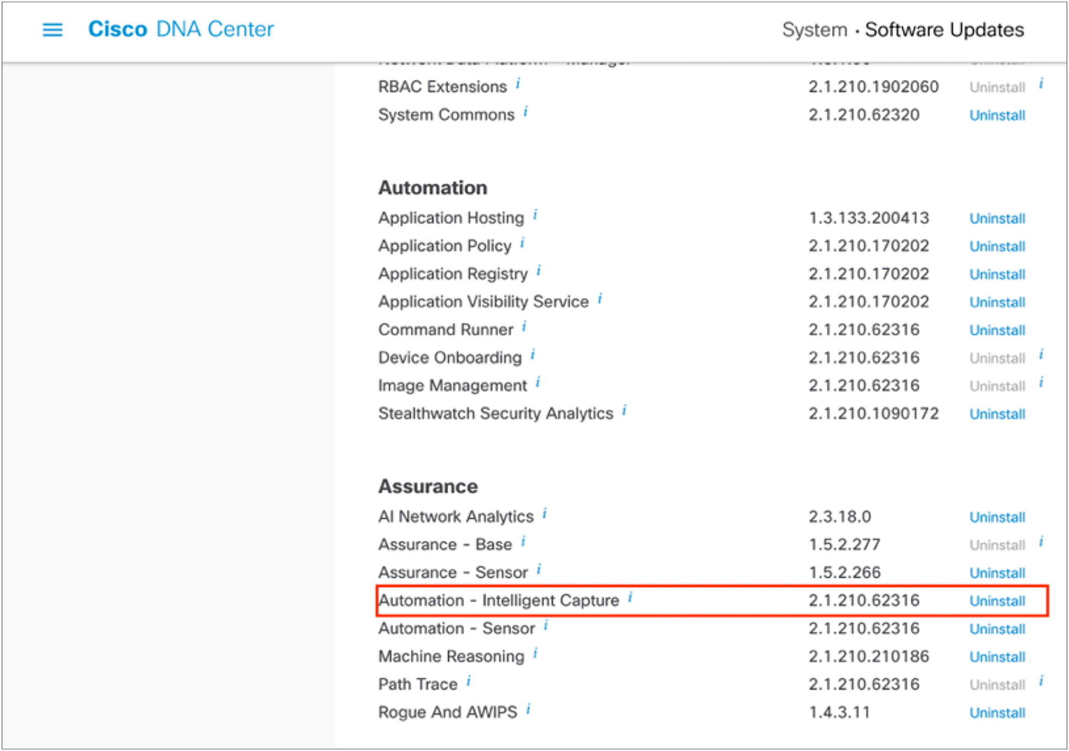Click disabled Uninstall for Device Onboarding
The width and height of the screenshot is (1069, 751).
(x=997, y=358)
